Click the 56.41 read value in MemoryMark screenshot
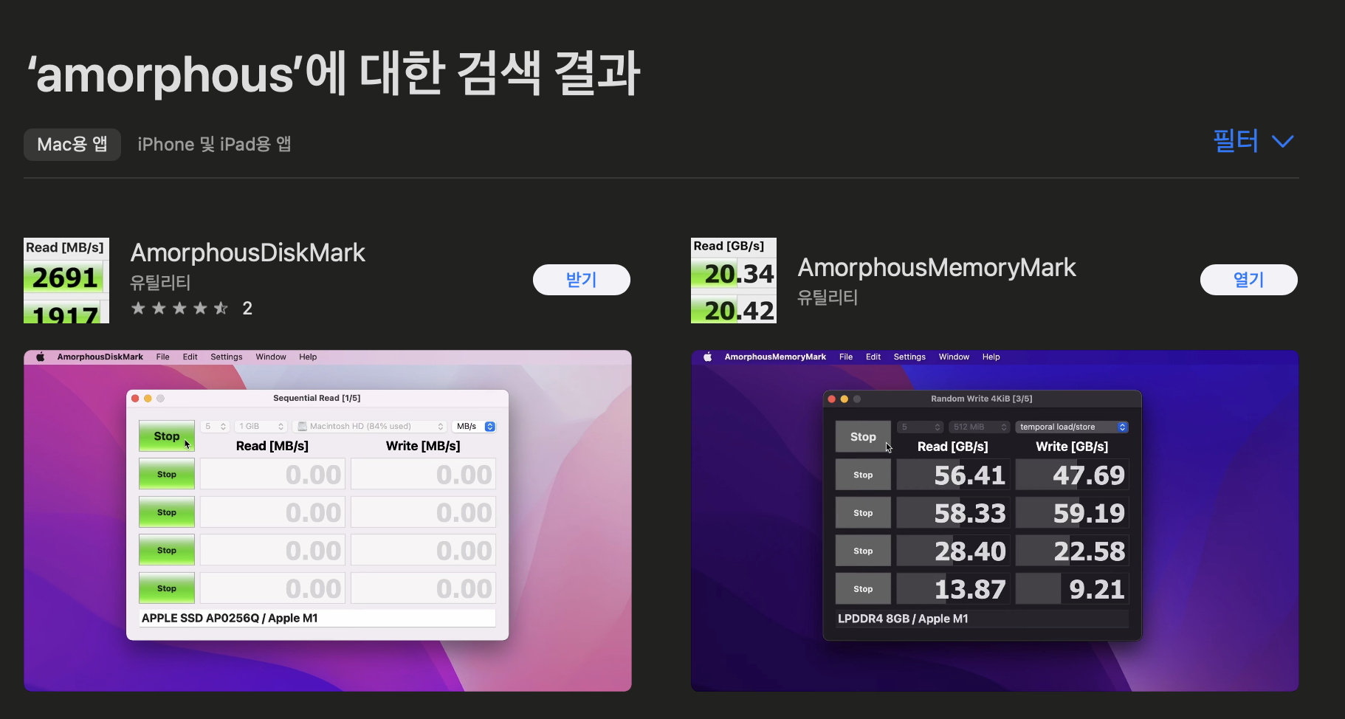Screen dimensions: 1345x719 tap(953, 475)
